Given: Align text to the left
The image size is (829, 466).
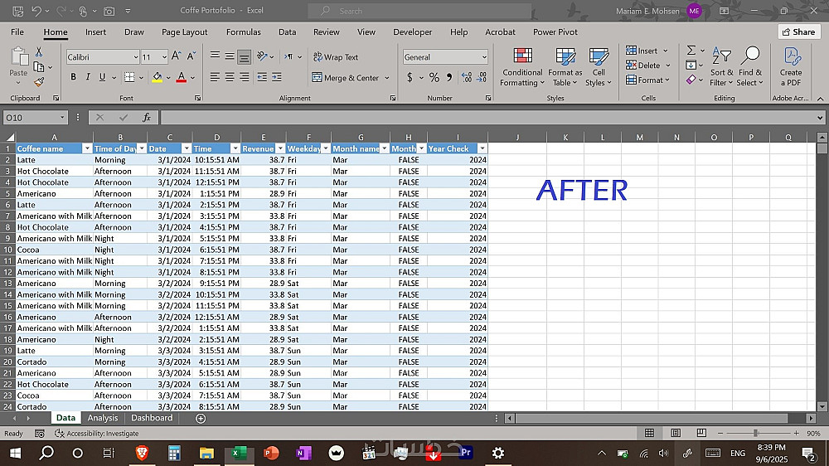Looking at the screenshot, I should click(x=215, y=77).
